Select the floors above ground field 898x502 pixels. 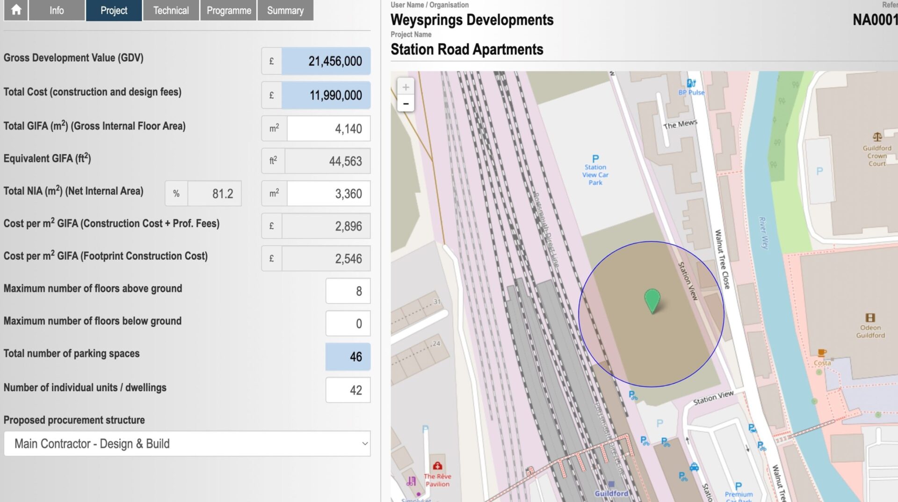(x=348, y=291)
